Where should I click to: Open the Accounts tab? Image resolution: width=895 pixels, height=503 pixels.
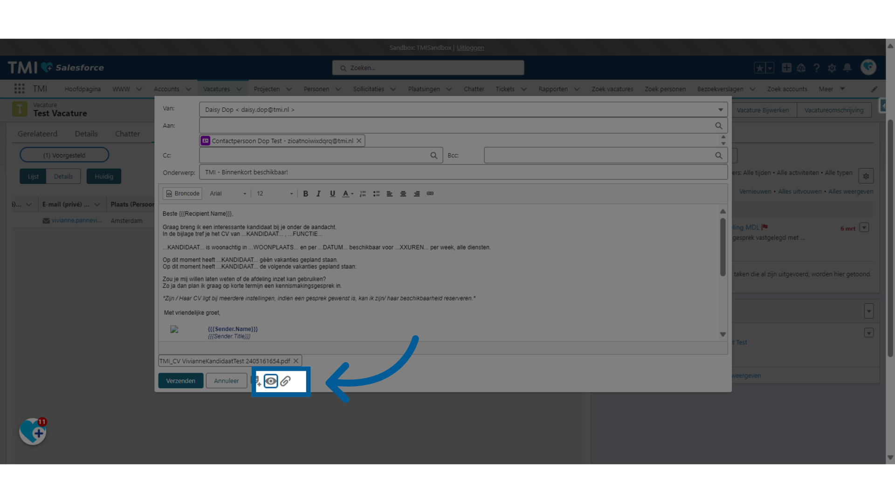(166, 89)
